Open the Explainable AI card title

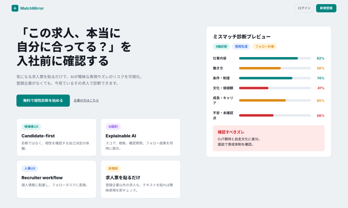tap(121, 136)
